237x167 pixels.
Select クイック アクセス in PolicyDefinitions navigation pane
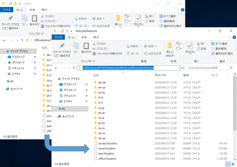[x=70, y=79]
